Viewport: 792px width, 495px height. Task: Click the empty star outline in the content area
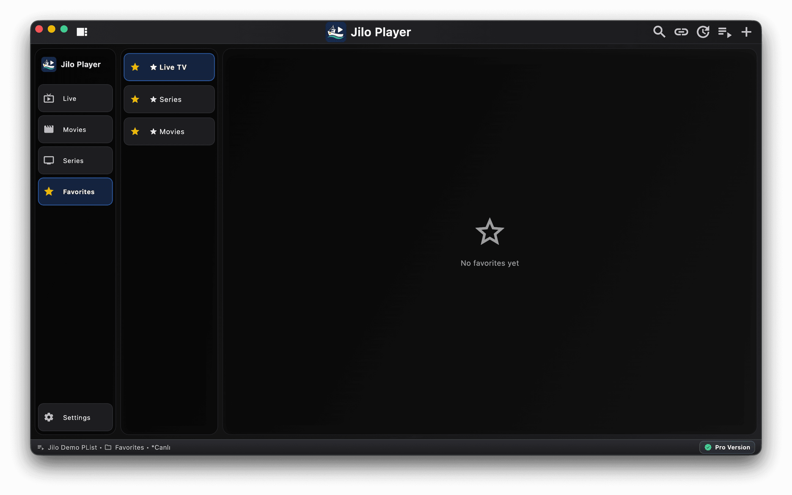point(490,232)
